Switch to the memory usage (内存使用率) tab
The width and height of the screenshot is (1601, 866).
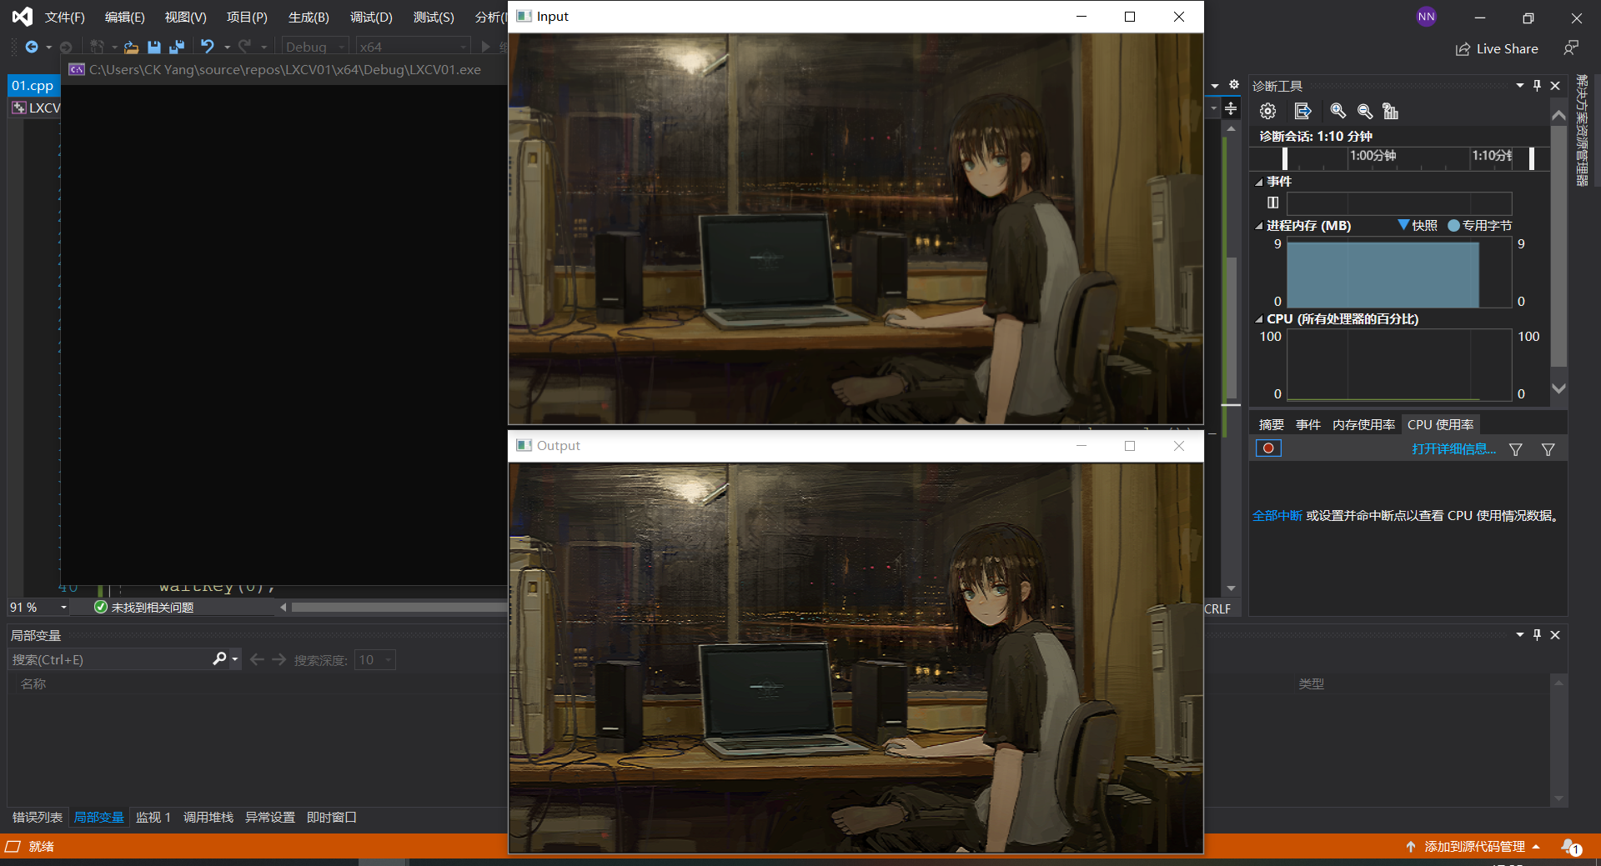click(1363, 424)
